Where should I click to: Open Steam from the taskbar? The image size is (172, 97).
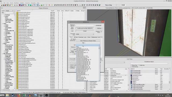(x=13, y=95)
